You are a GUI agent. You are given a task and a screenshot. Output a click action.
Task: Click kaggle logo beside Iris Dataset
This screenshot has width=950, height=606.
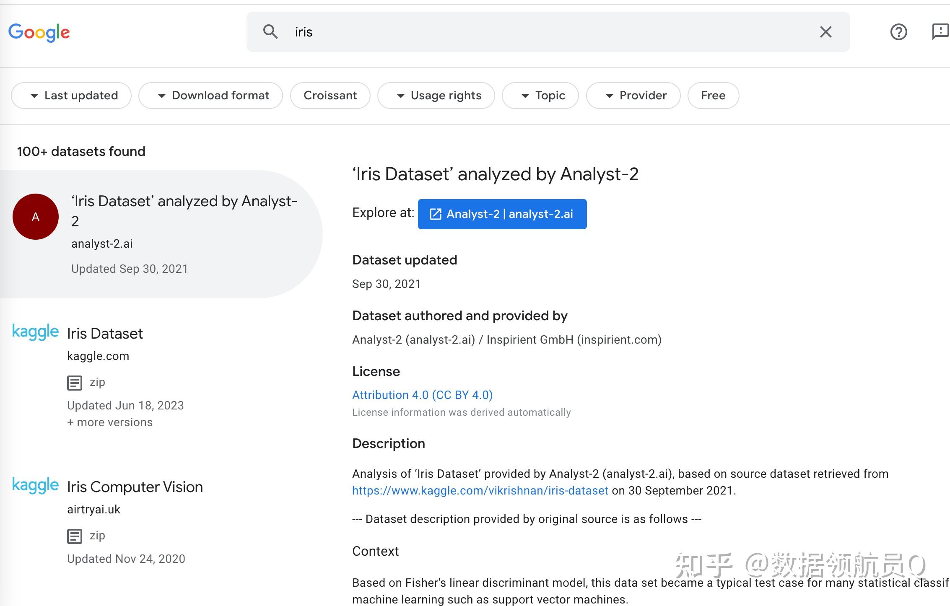coord(35,332)
